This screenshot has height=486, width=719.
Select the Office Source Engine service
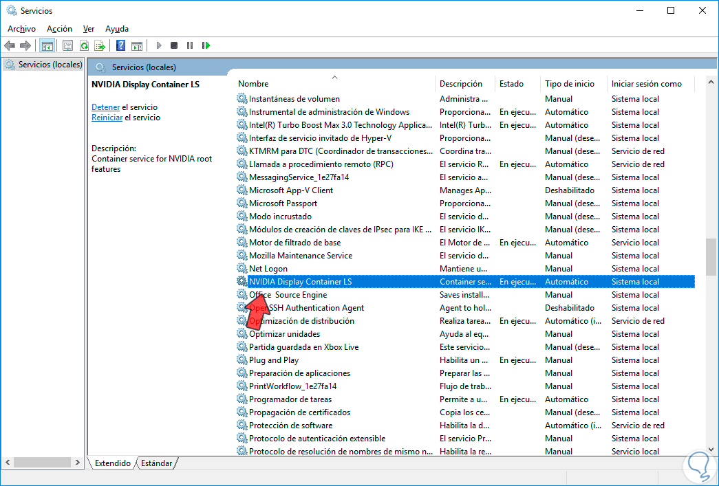[465, 294]
